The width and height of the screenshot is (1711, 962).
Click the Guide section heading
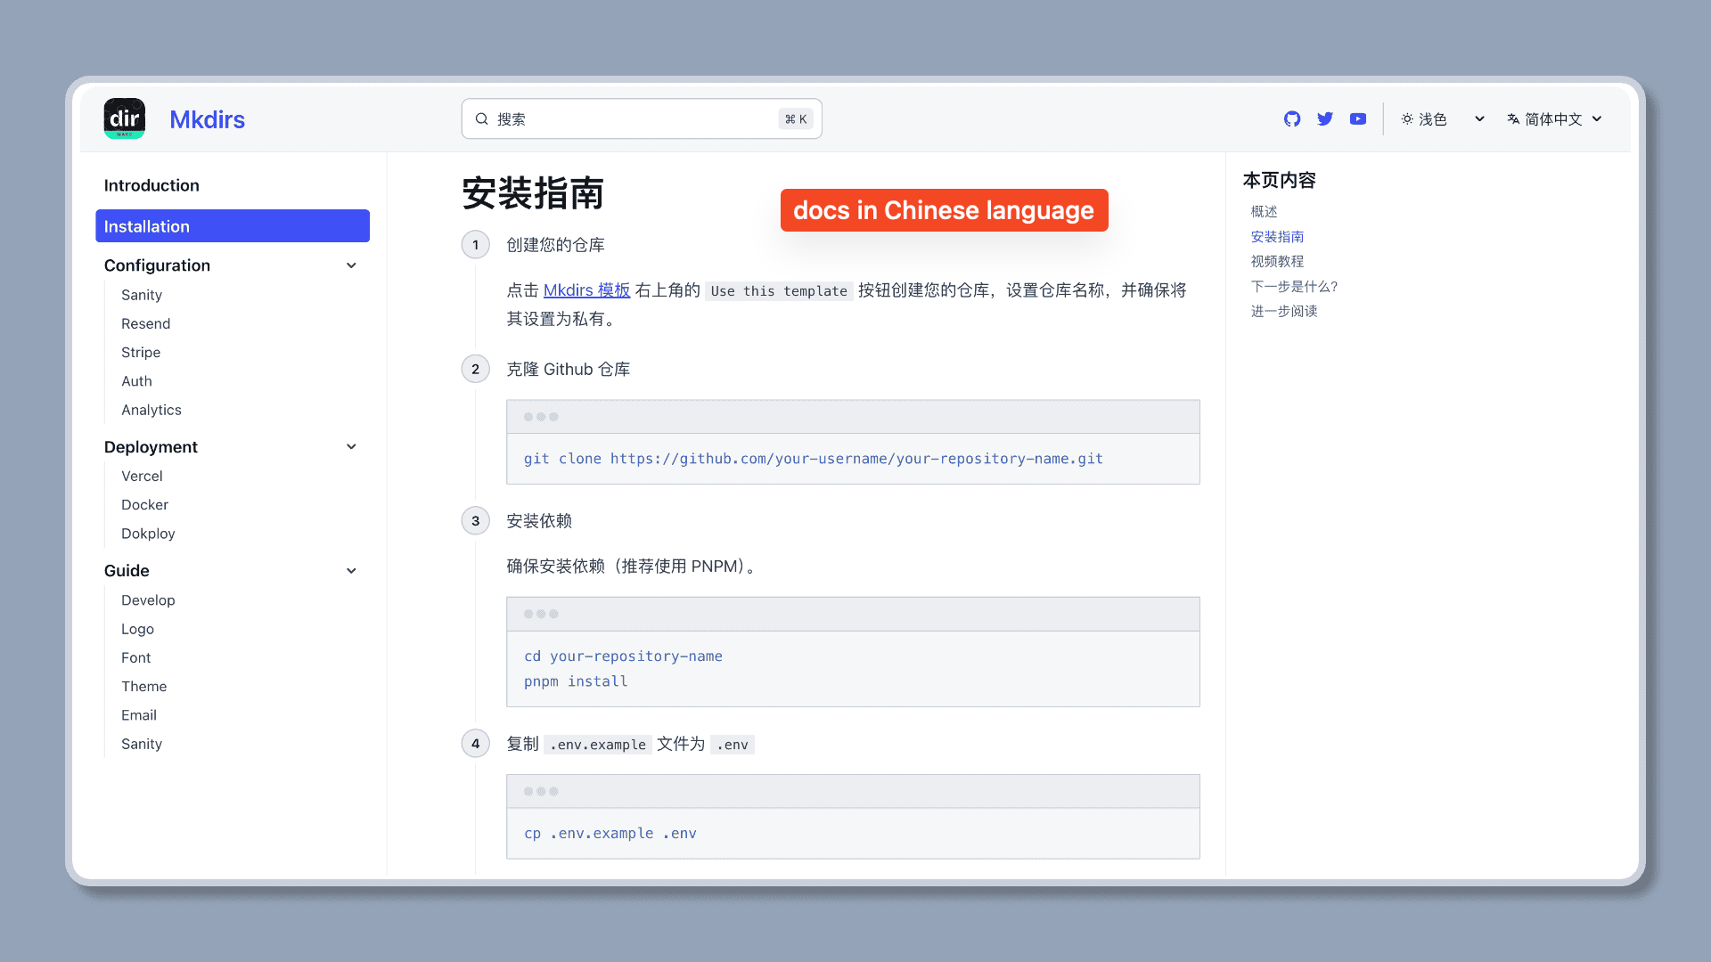pos(127,571)
